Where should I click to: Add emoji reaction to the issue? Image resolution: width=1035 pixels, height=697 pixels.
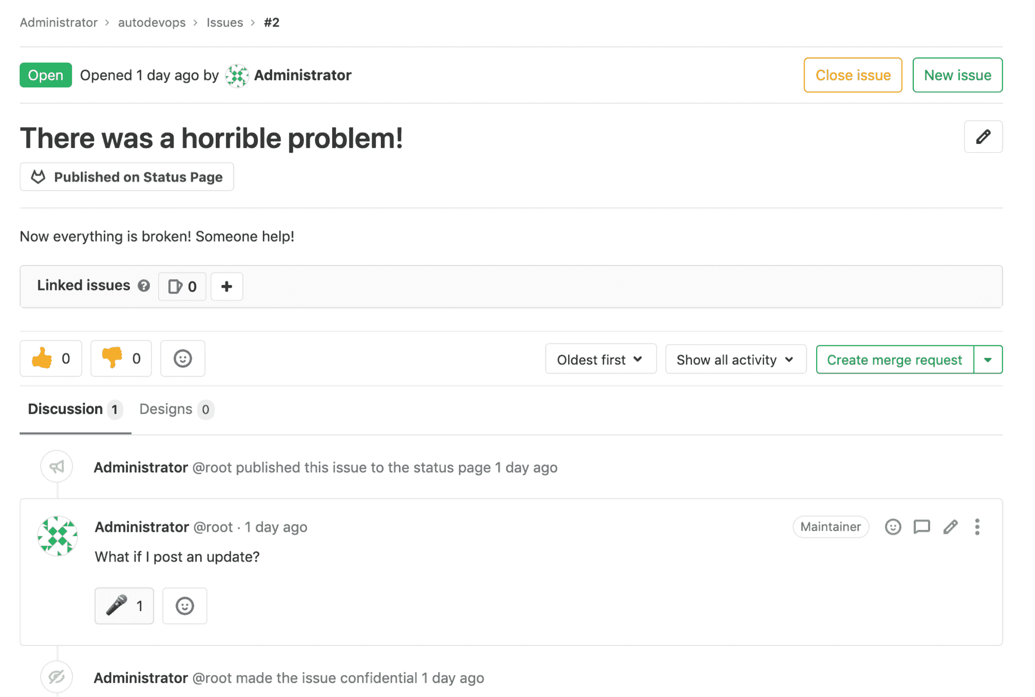coord(182,359)
